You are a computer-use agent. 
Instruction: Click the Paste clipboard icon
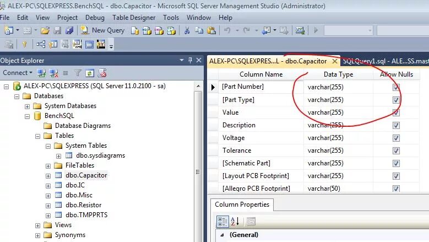click(211, 30)
